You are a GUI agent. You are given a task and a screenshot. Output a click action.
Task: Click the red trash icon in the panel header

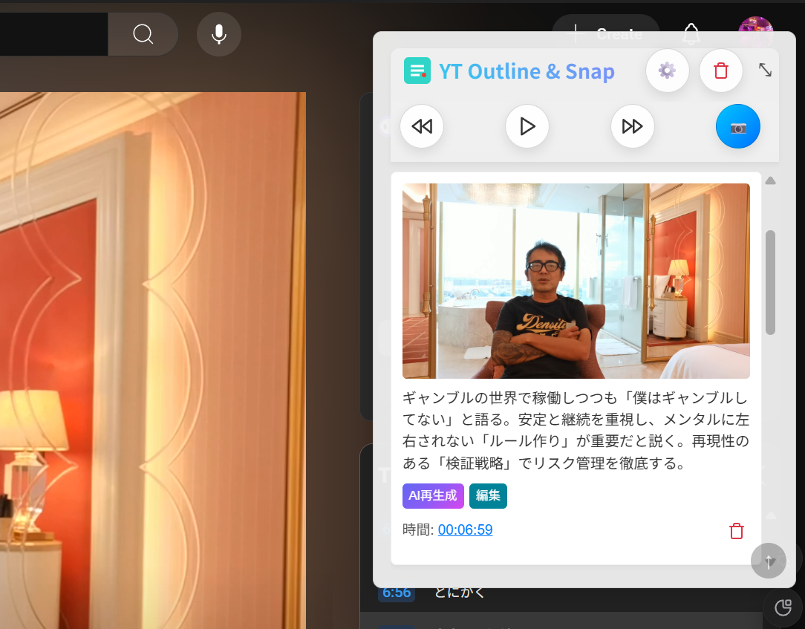[720, 71]
